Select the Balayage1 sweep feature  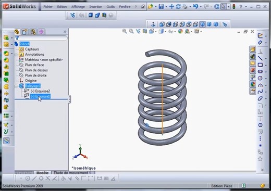coord(33,86)
